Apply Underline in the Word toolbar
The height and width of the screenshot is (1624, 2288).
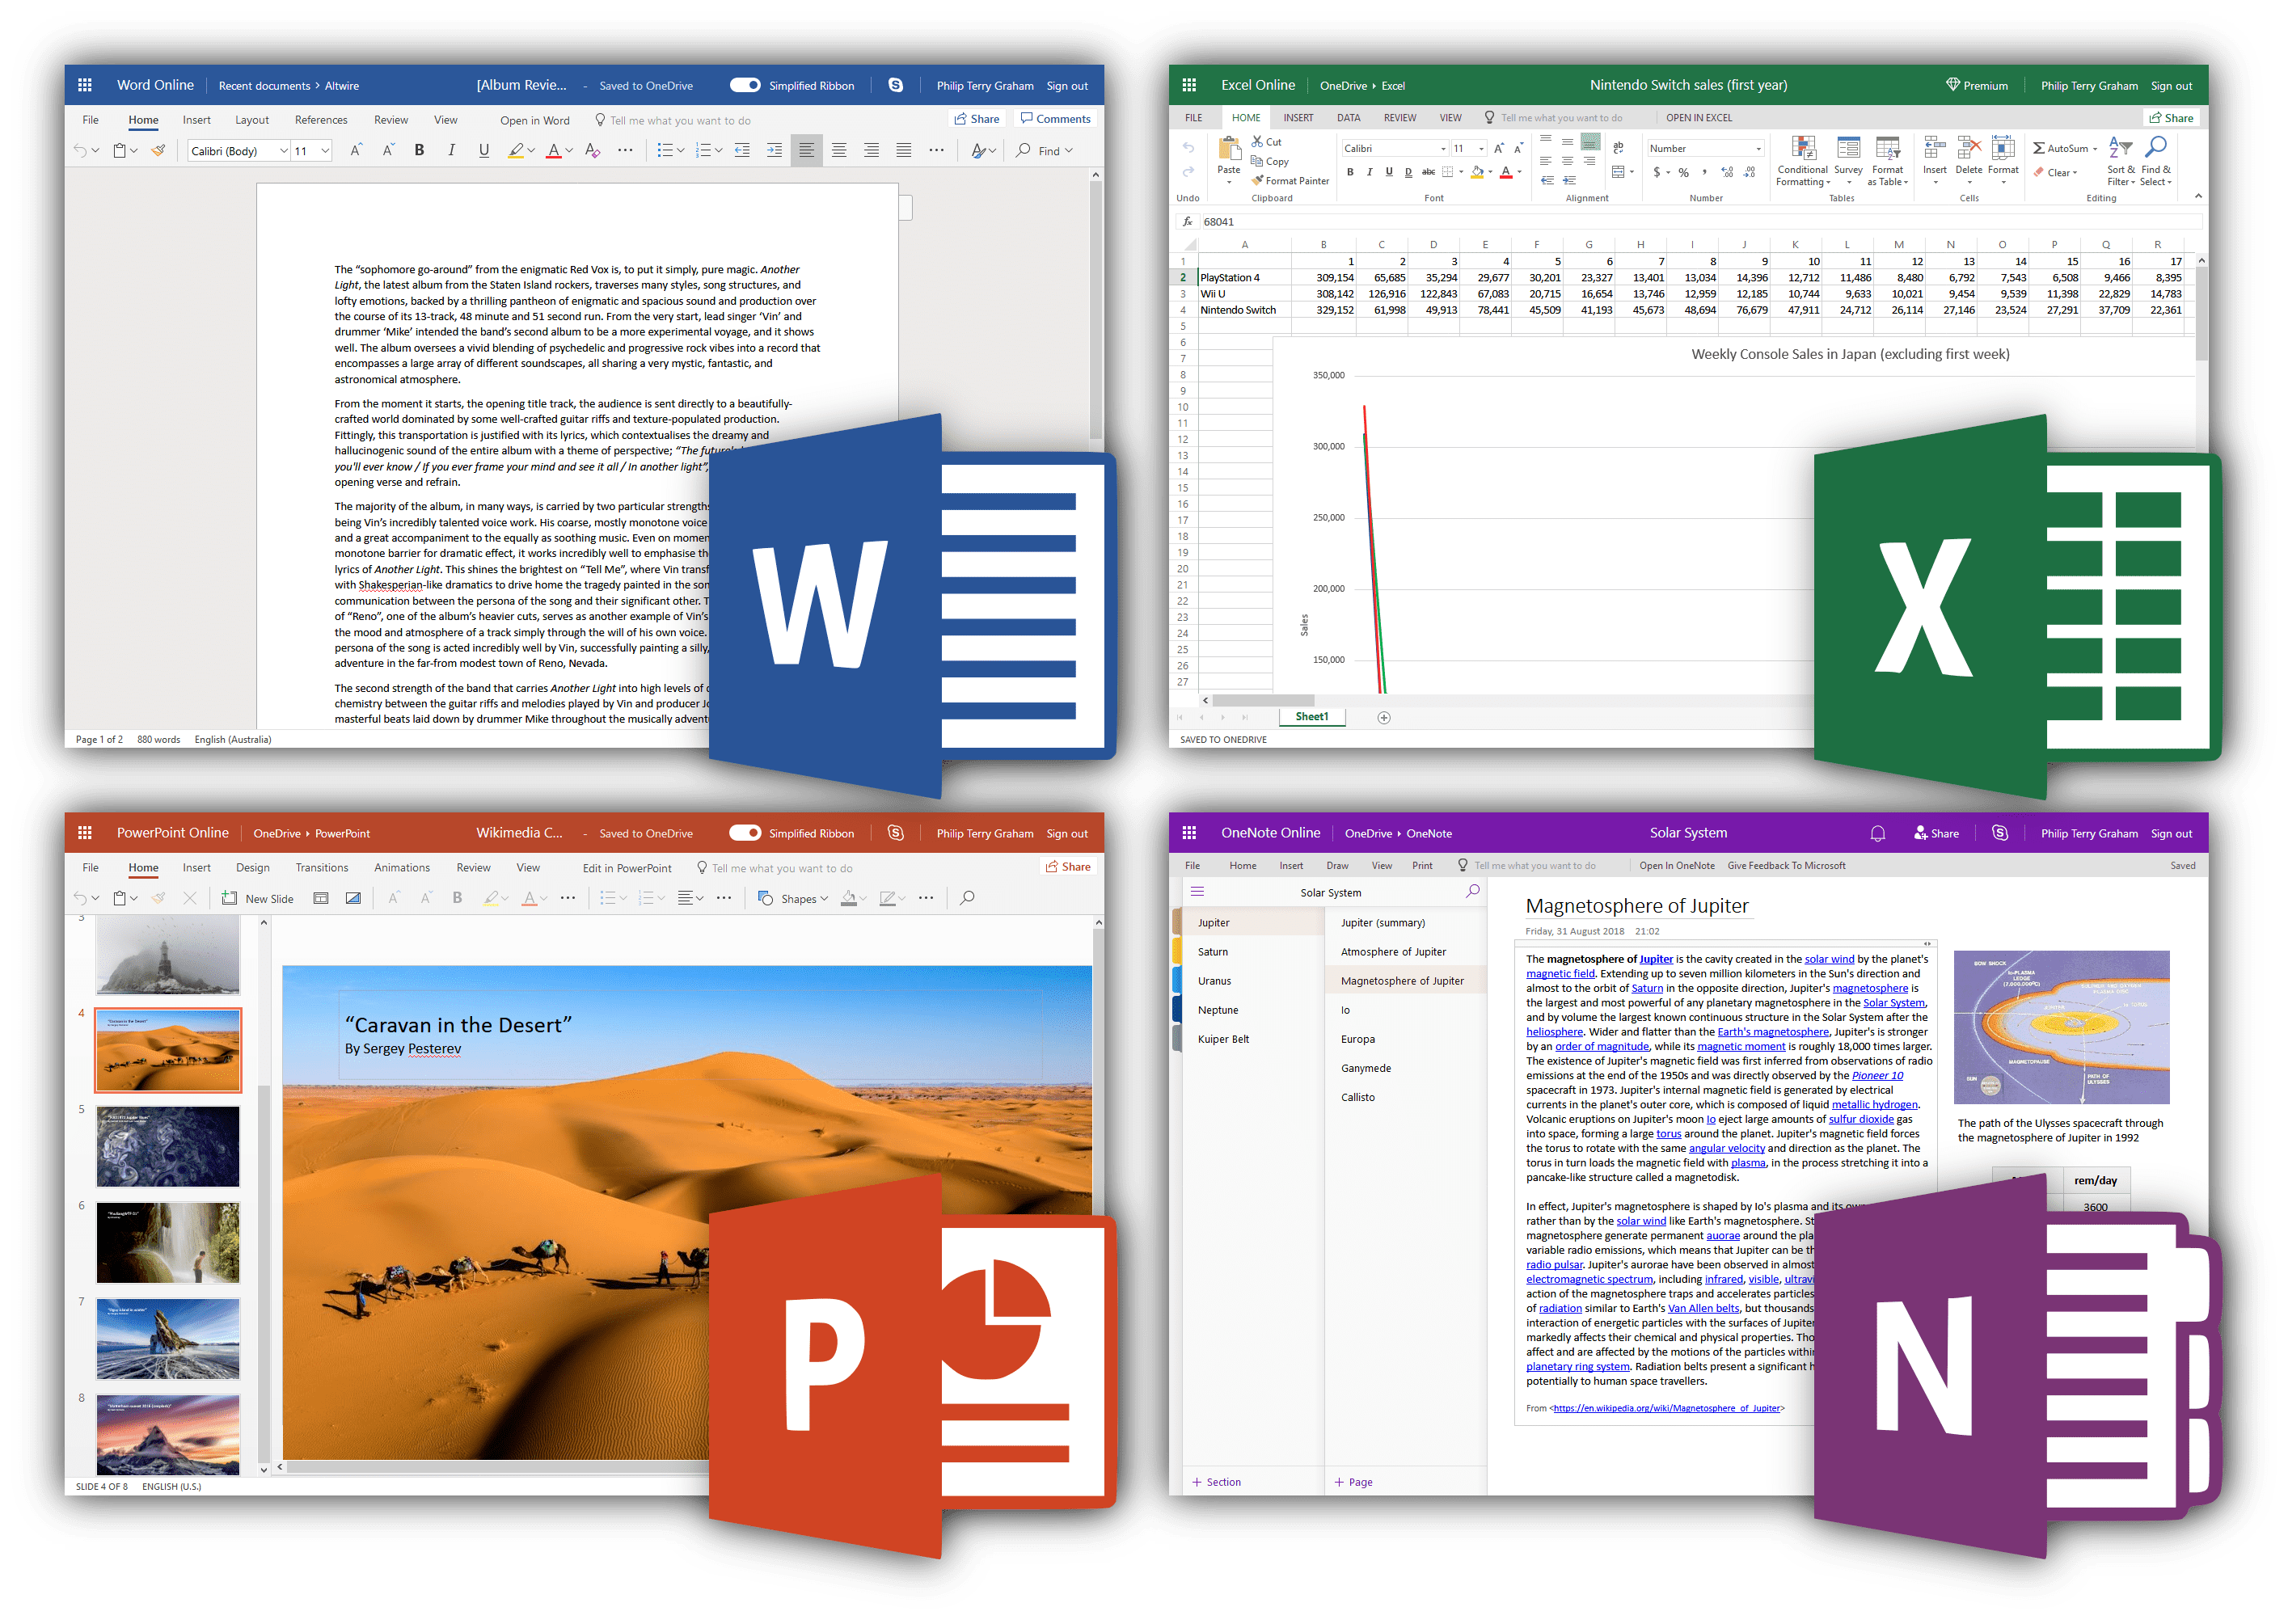[484, 150]
